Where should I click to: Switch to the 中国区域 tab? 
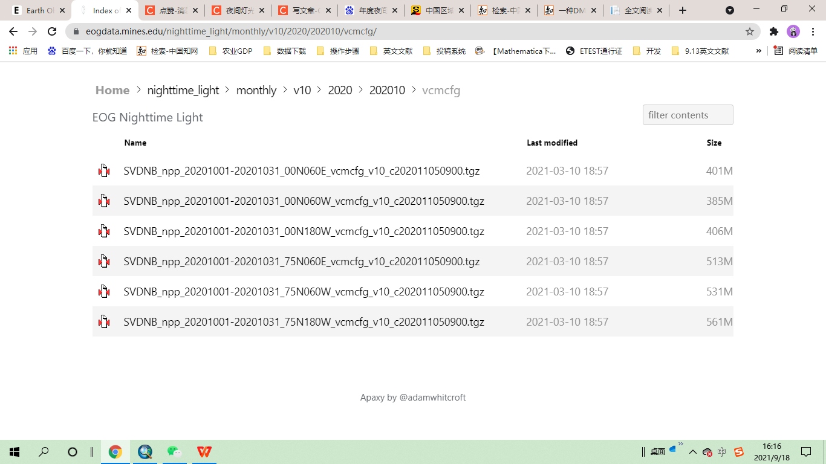[438, 10]
